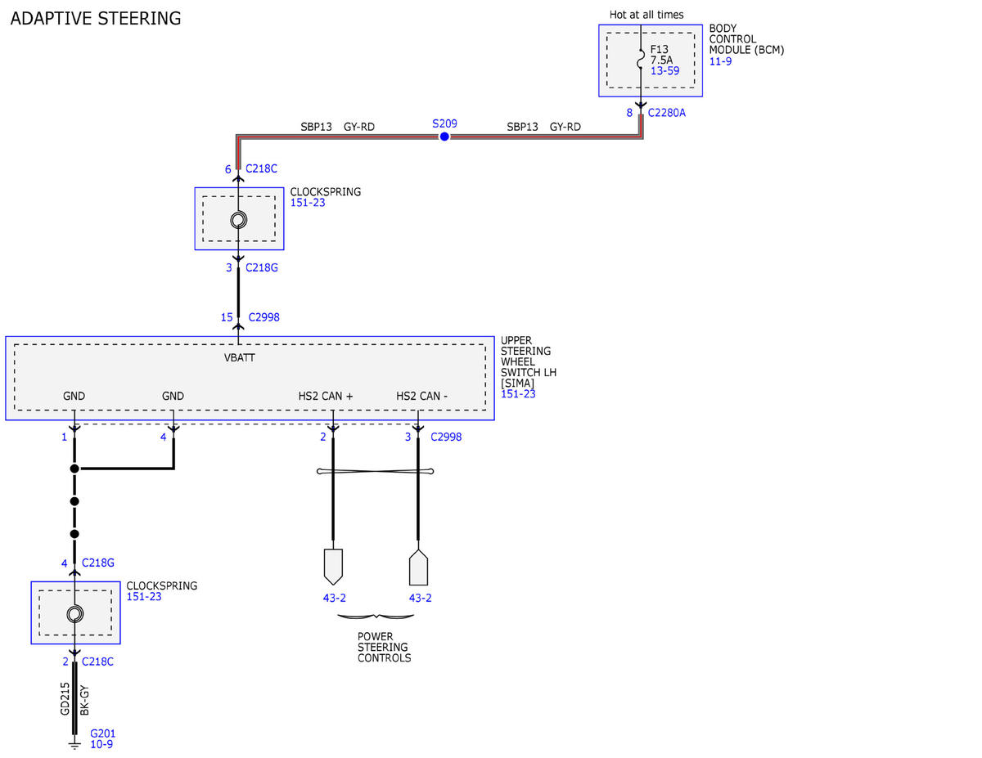This screenshot has height=758, width=982.
Task: Open the S209 splice label link
Action: click(x=444, y=124)
